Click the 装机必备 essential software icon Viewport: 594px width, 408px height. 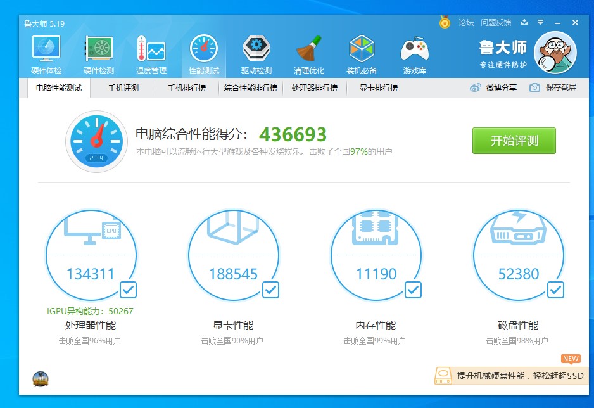point(362,53)
